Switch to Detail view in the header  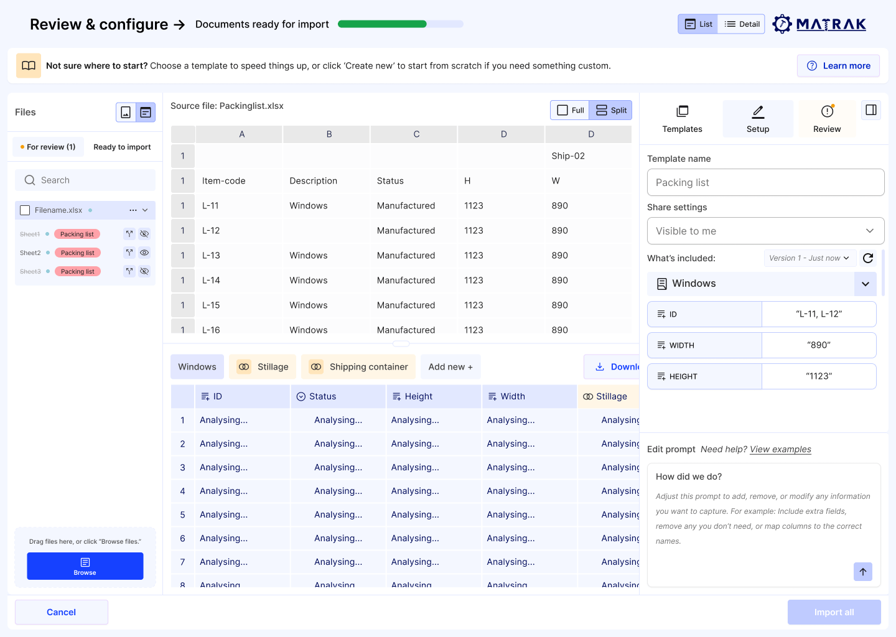[742, 24]
